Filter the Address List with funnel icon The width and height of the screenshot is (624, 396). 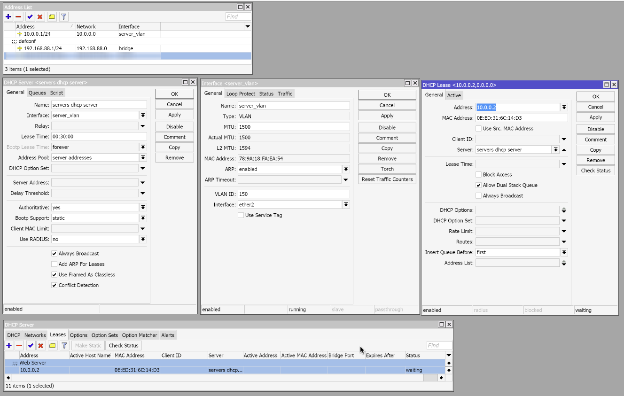[x=63, y=16]
